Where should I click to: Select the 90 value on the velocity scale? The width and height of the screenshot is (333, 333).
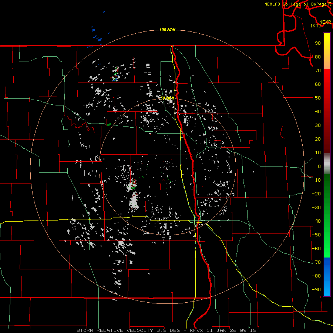click(x=318, y=43)
